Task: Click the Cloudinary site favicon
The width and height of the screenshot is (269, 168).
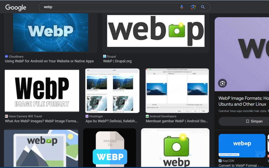Action: (6, 56)
